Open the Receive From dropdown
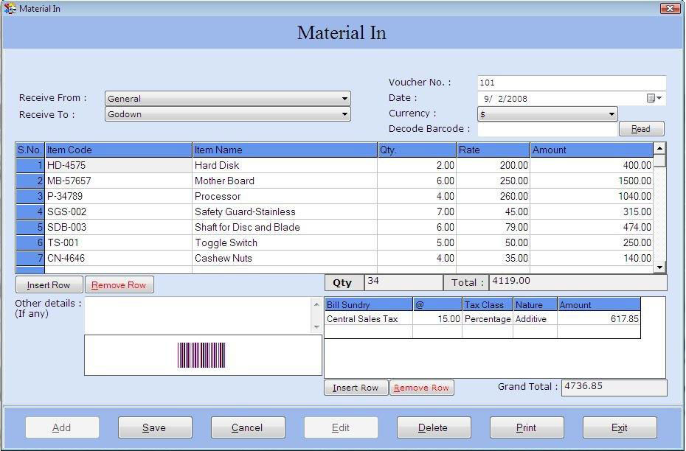The image size is (686, 451). 344,98
